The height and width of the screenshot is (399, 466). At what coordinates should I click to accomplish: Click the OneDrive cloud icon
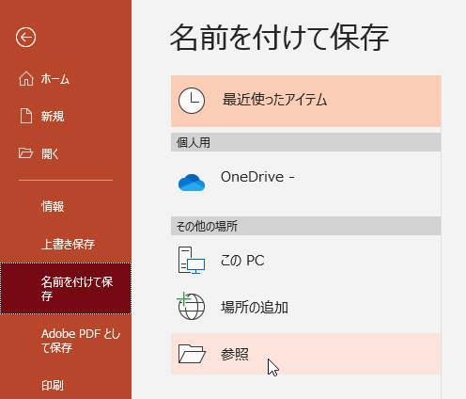[192, 183]
